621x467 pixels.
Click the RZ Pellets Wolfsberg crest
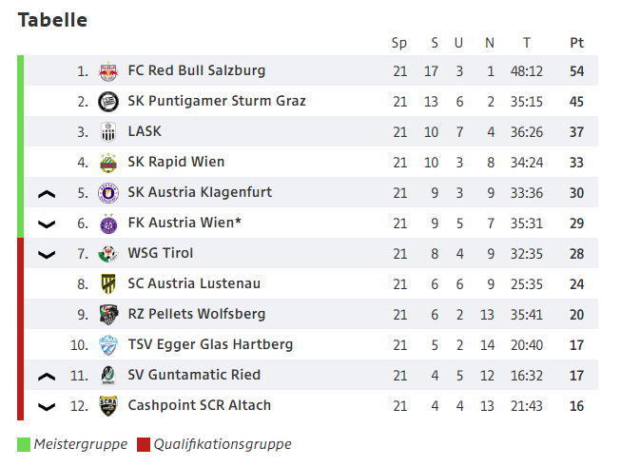click(108, 315)
